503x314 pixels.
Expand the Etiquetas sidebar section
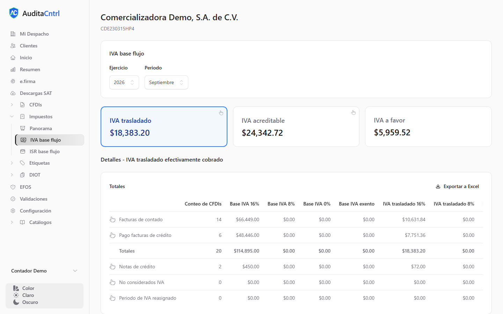(12, 163)
